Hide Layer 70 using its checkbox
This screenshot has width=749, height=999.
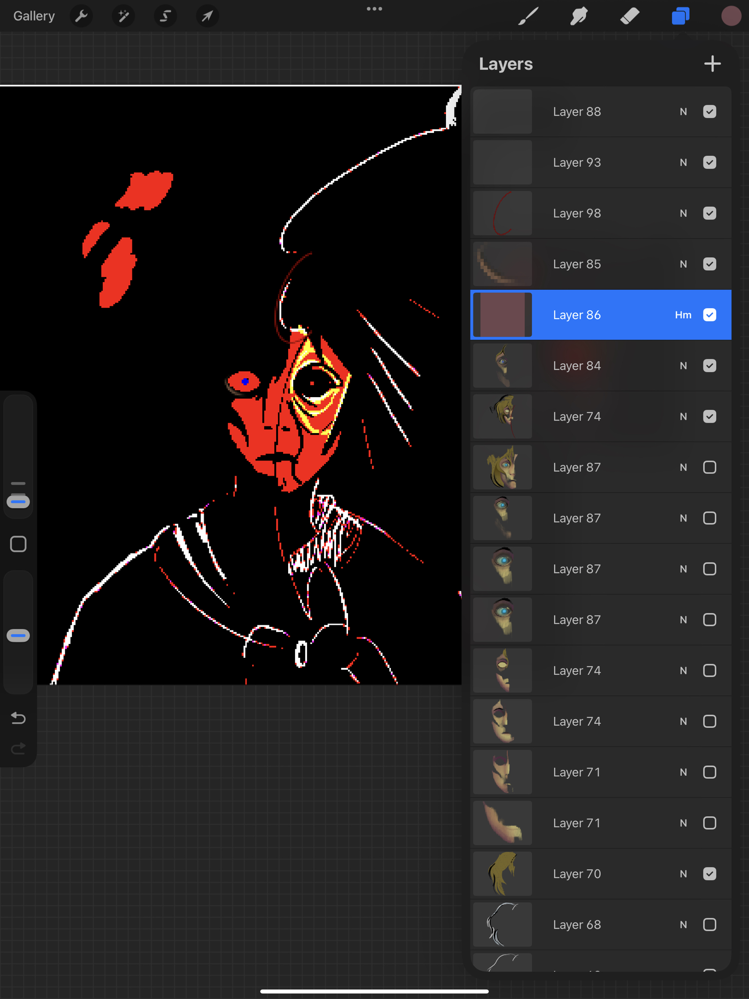click(x=710, y=874)
